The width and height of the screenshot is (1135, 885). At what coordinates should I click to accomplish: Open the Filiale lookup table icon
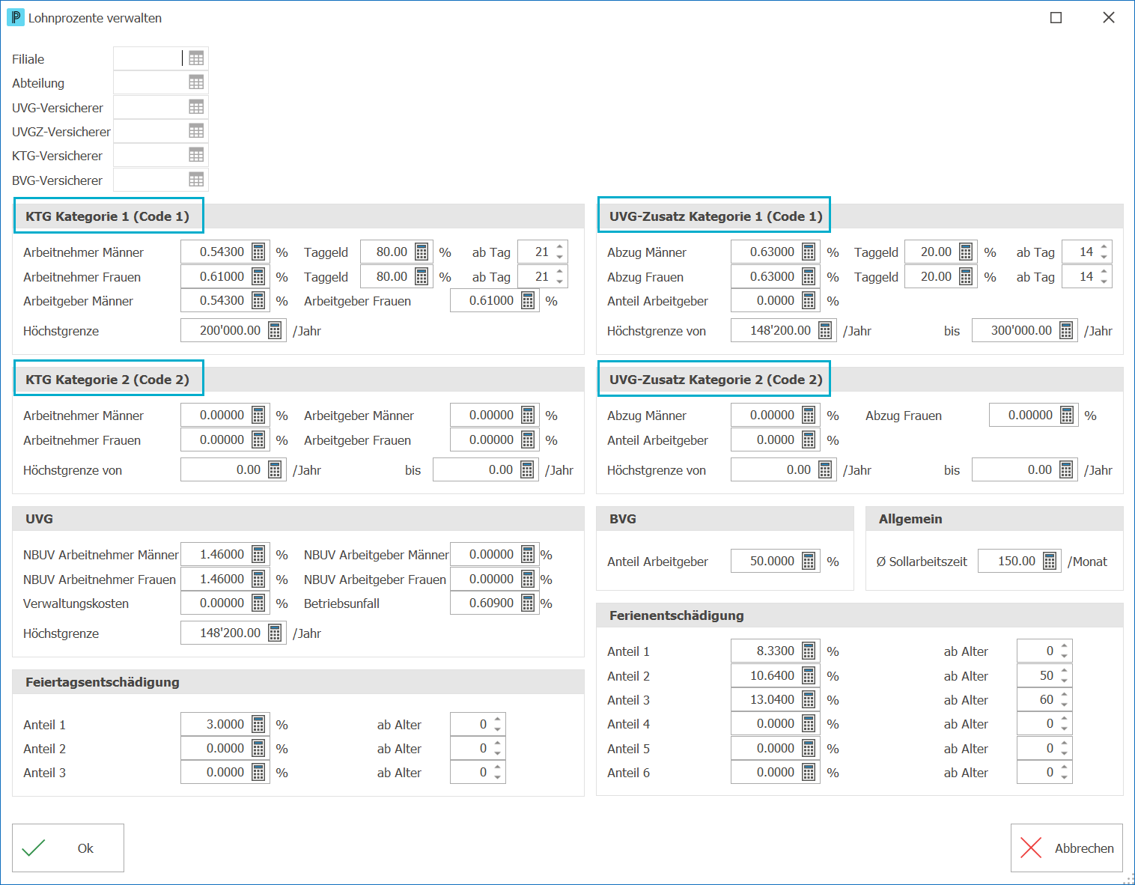coord(196,58)
